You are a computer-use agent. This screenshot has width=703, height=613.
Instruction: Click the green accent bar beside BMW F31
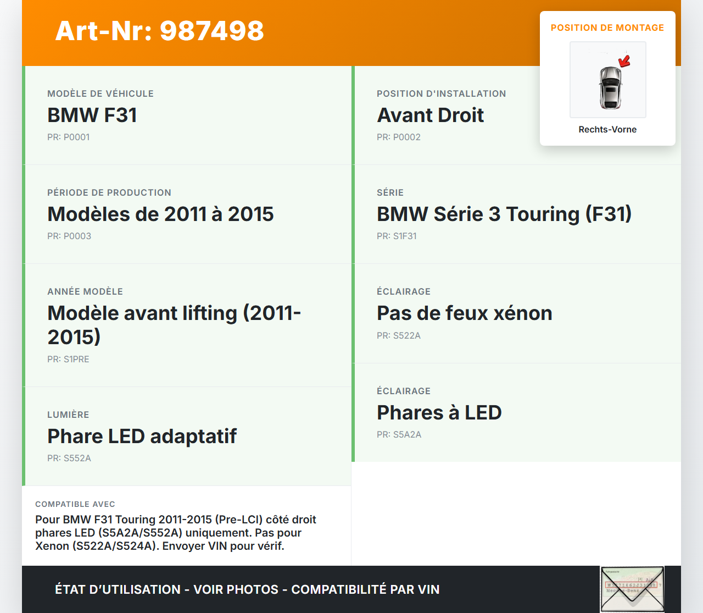(x=23, y=115)
